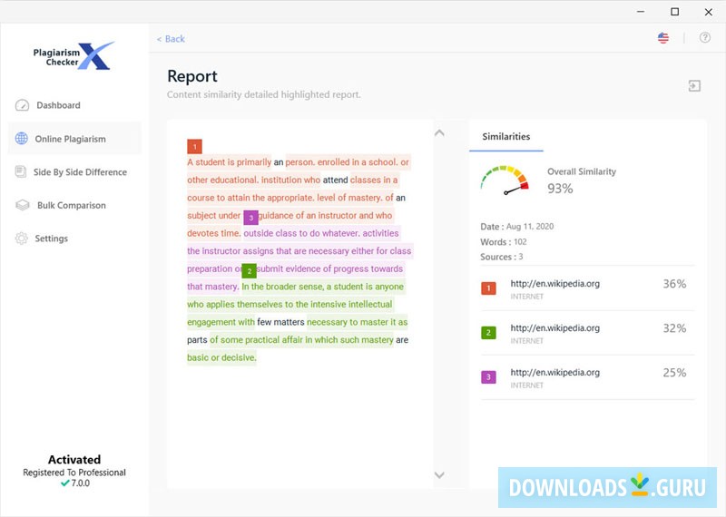Viewport: 726px width, 517px height.
Task: Click the scroll up arrow of report
Action: (439, 133)
